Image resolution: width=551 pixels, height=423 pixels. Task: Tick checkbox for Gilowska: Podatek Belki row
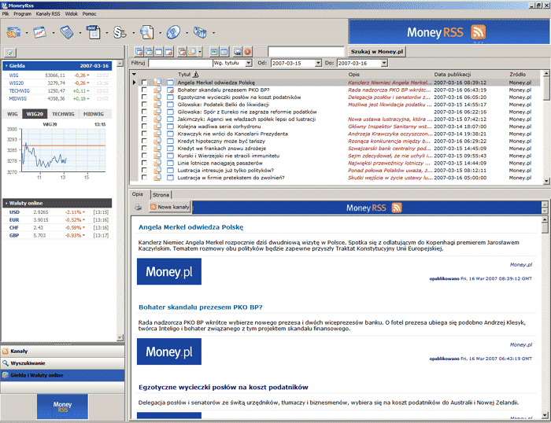pos(144,105)
